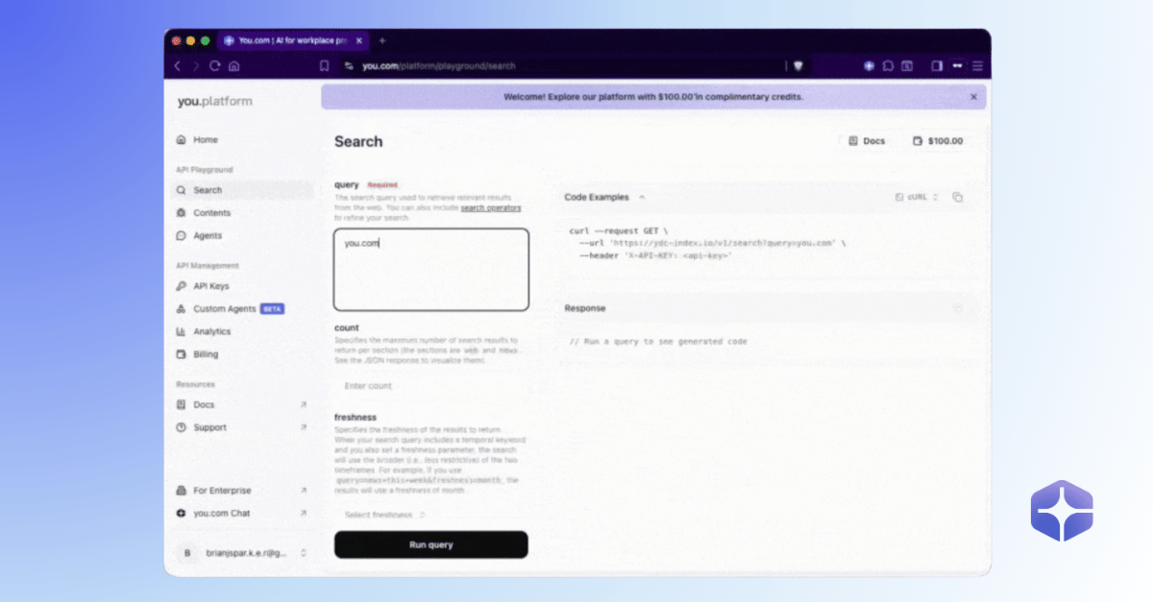The image size is (1153, 602).
Task: Click the For Enterprise building icon
Action: coord(181,491)
